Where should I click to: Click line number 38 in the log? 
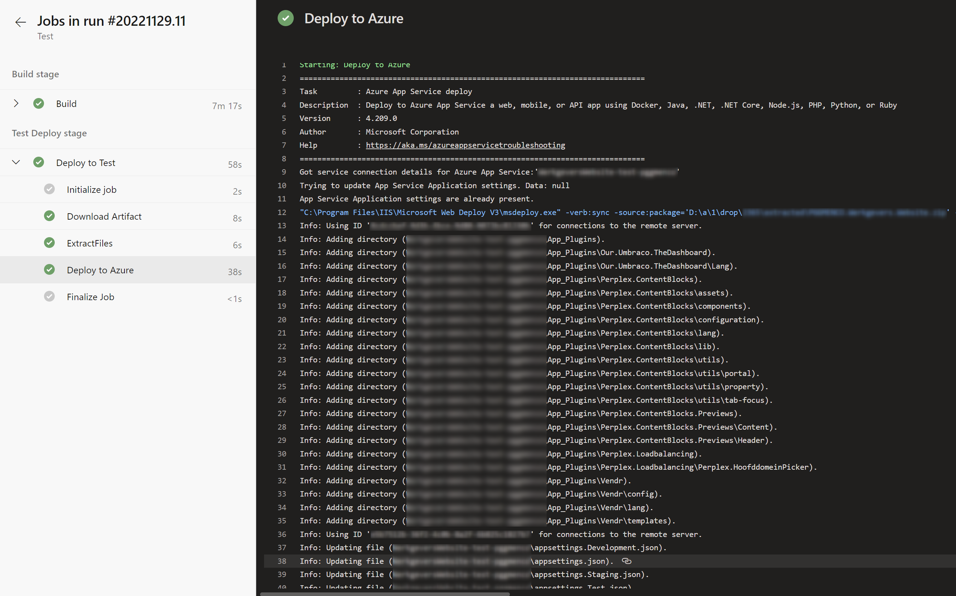[x=282, y=561]
